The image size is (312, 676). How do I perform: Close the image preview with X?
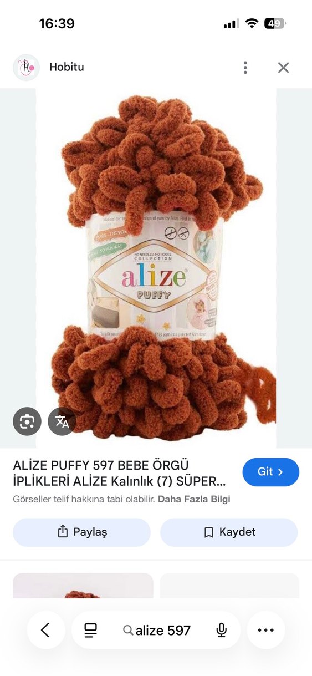(x=283, y=68)
